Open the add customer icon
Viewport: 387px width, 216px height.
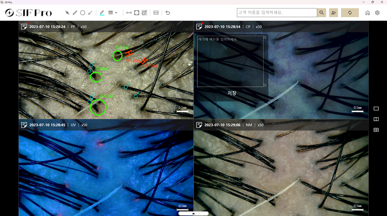333,13
